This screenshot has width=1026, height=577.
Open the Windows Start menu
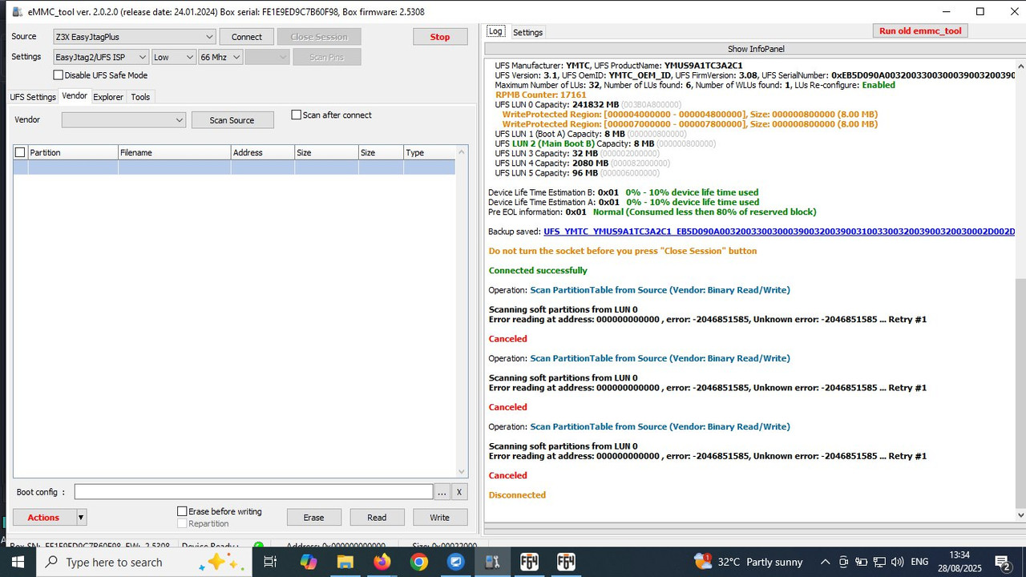point(18,562)
